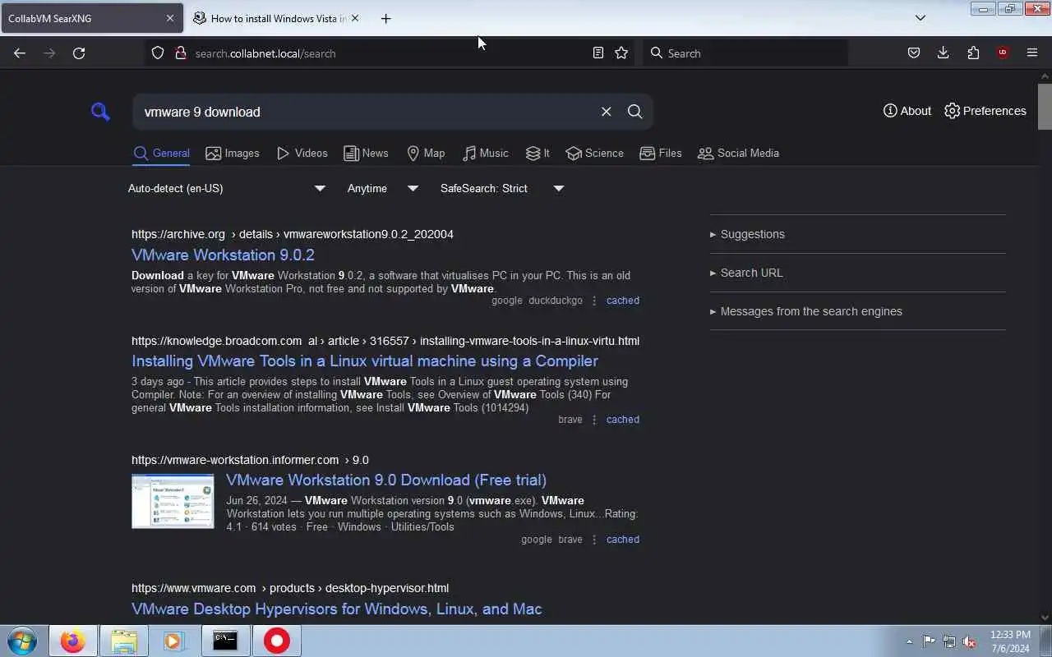Open Pocket save icon

913,53
